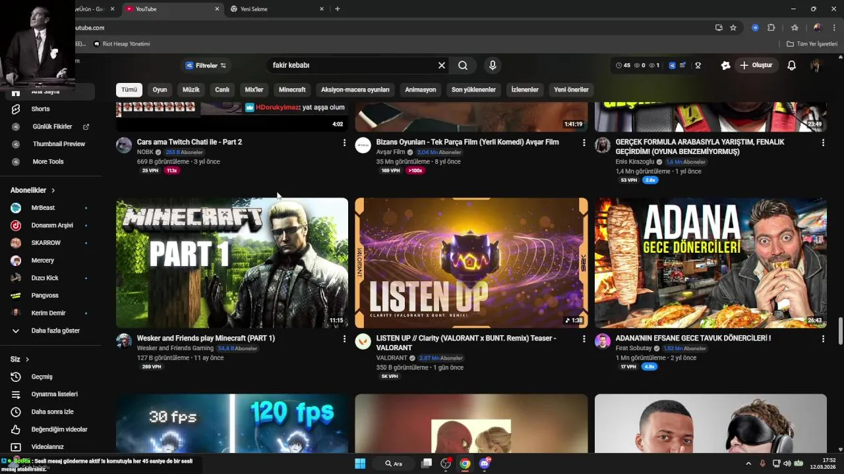The image size is (844, 474).
Task: Clear the search box with the X icon
Action: [442, 65]
